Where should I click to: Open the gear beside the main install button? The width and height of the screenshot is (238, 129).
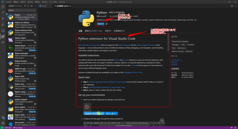coord(106,24)
